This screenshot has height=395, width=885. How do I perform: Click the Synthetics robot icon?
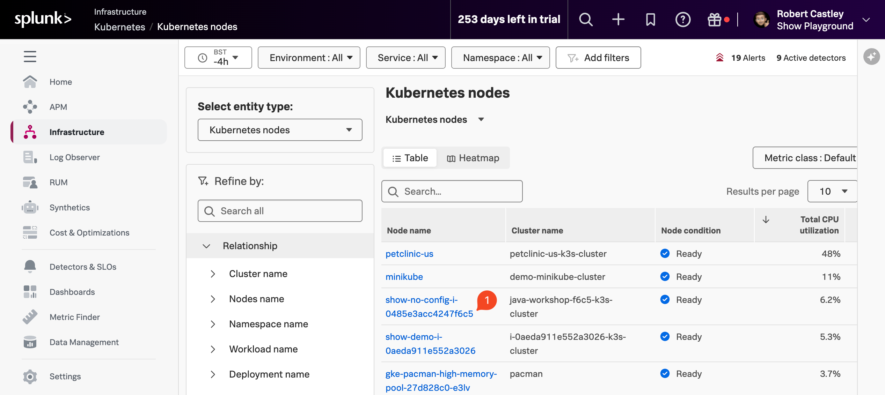tap(30, 207)
